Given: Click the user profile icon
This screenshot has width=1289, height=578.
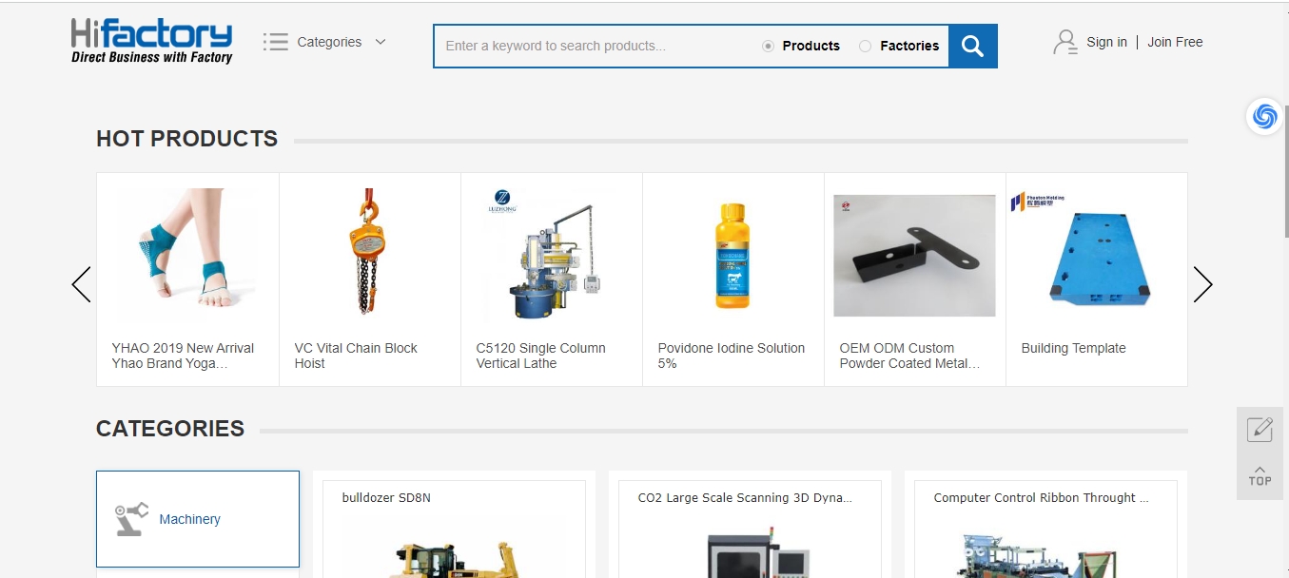Looking at the screenshot, I should pyautogui.click(x=1064, y=43).
